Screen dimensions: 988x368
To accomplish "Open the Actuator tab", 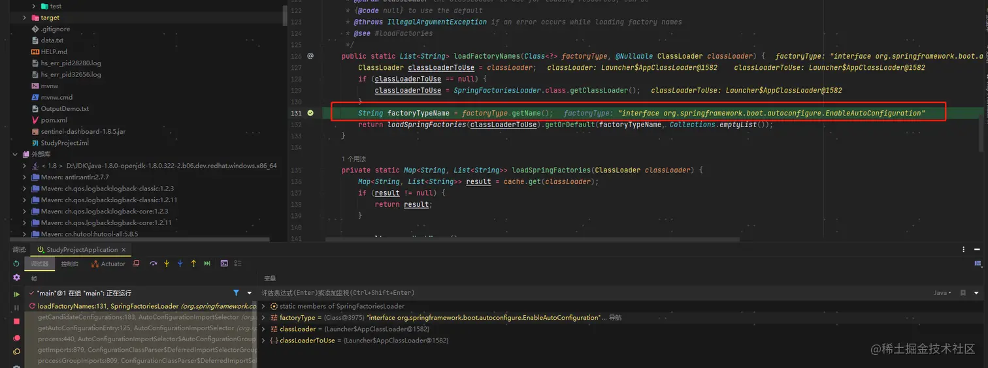I will click(x=108, y=264).
